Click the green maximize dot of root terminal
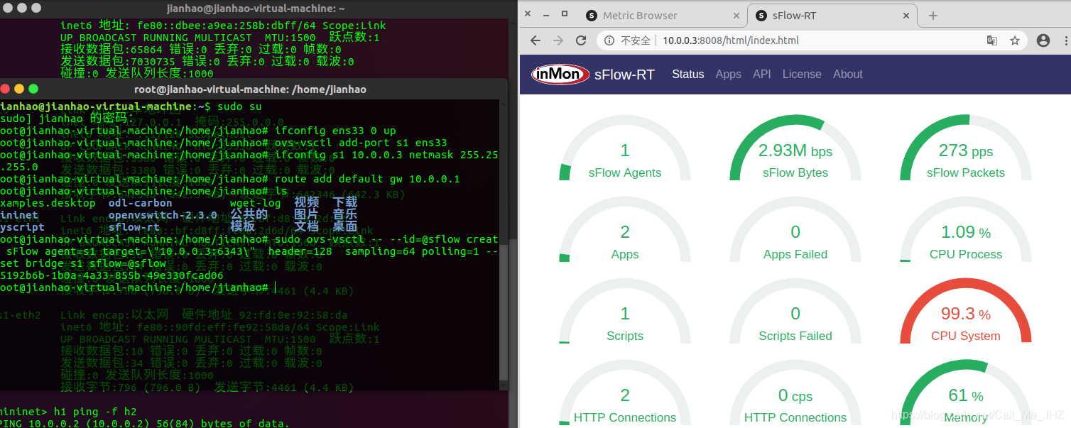The image size is (1071, 428). coord(33,89)
